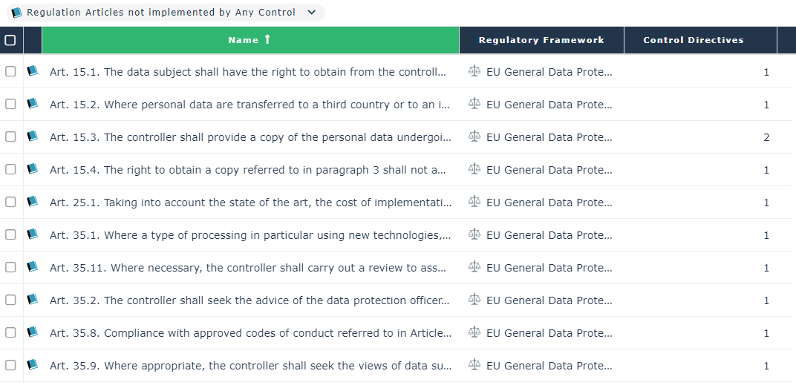Click EU General Data Protection for Art. 25.1
Screen dimensions: 796x388
[x=549, y=203]
